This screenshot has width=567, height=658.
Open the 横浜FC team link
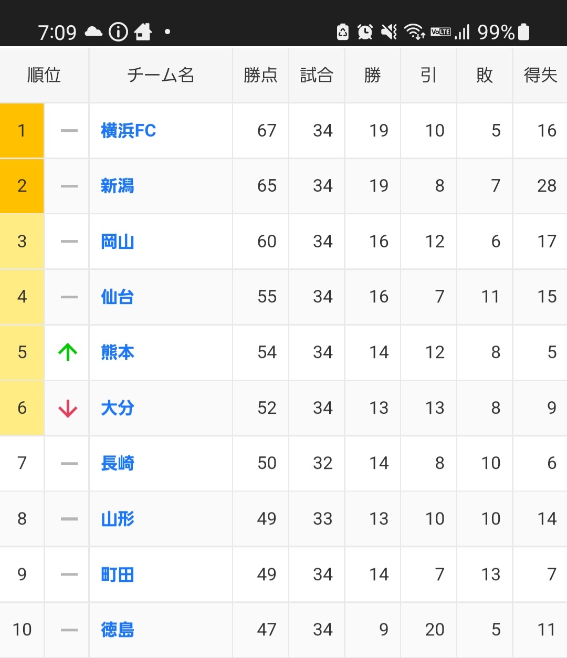pyautogui.click(x=129, y=130)
